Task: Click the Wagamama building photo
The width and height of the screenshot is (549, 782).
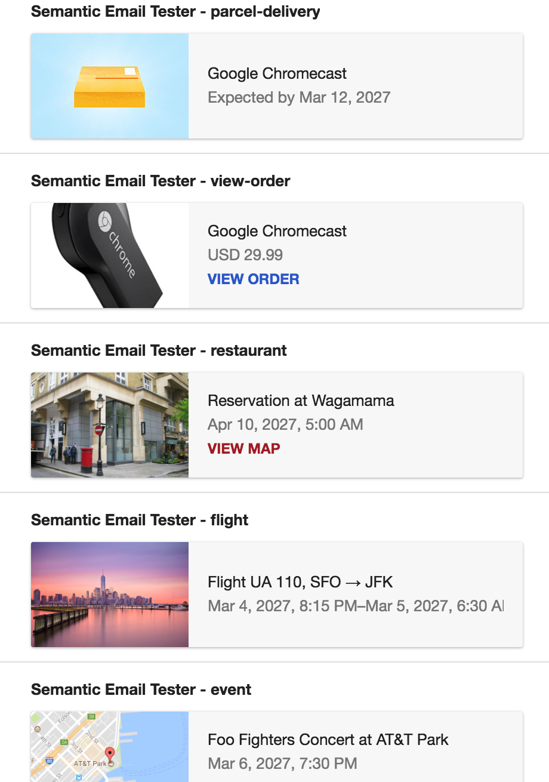Action: [x=110, y=425]
